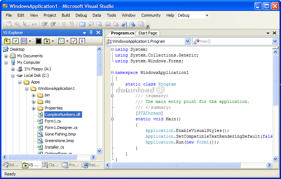This screenshot has width=281, height=179.
Task: Click the Uncomment Selected Lines icon
Action: pyautogui.click(x=72, y=24)
